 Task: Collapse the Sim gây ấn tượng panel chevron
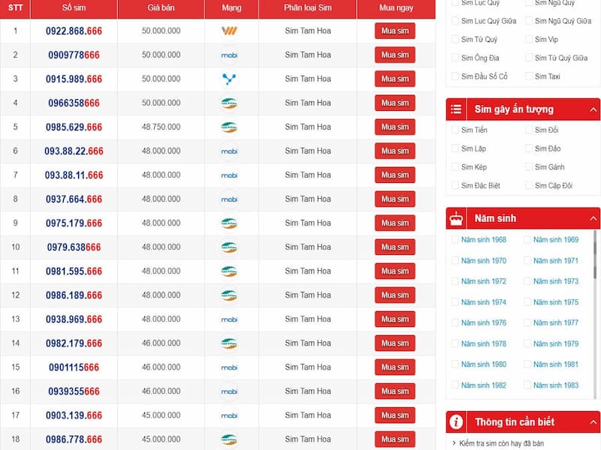click(x=593, y=109)
